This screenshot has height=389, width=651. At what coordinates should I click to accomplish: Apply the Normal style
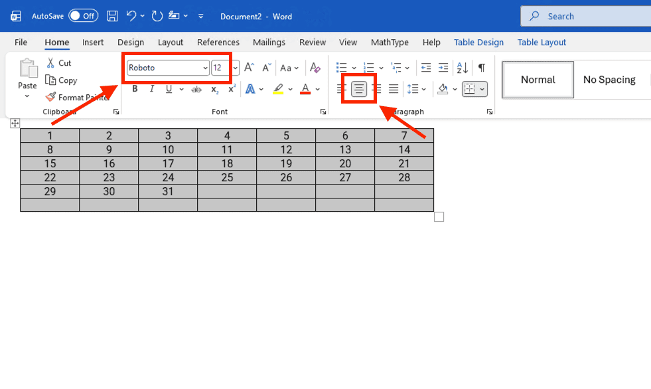click(538, 80)
